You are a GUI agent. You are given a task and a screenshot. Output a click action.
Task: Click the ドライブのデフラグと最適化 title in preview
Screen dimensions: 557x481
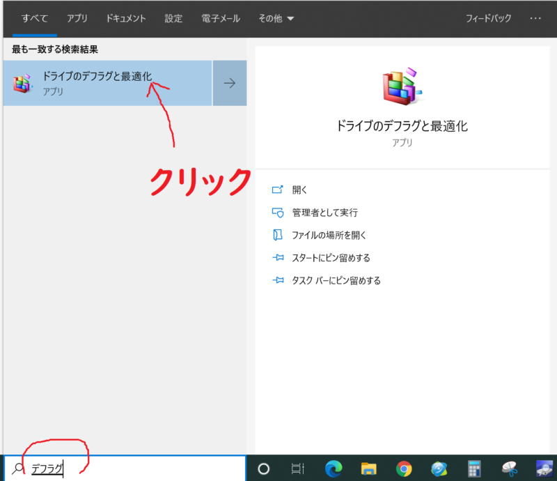402,126
